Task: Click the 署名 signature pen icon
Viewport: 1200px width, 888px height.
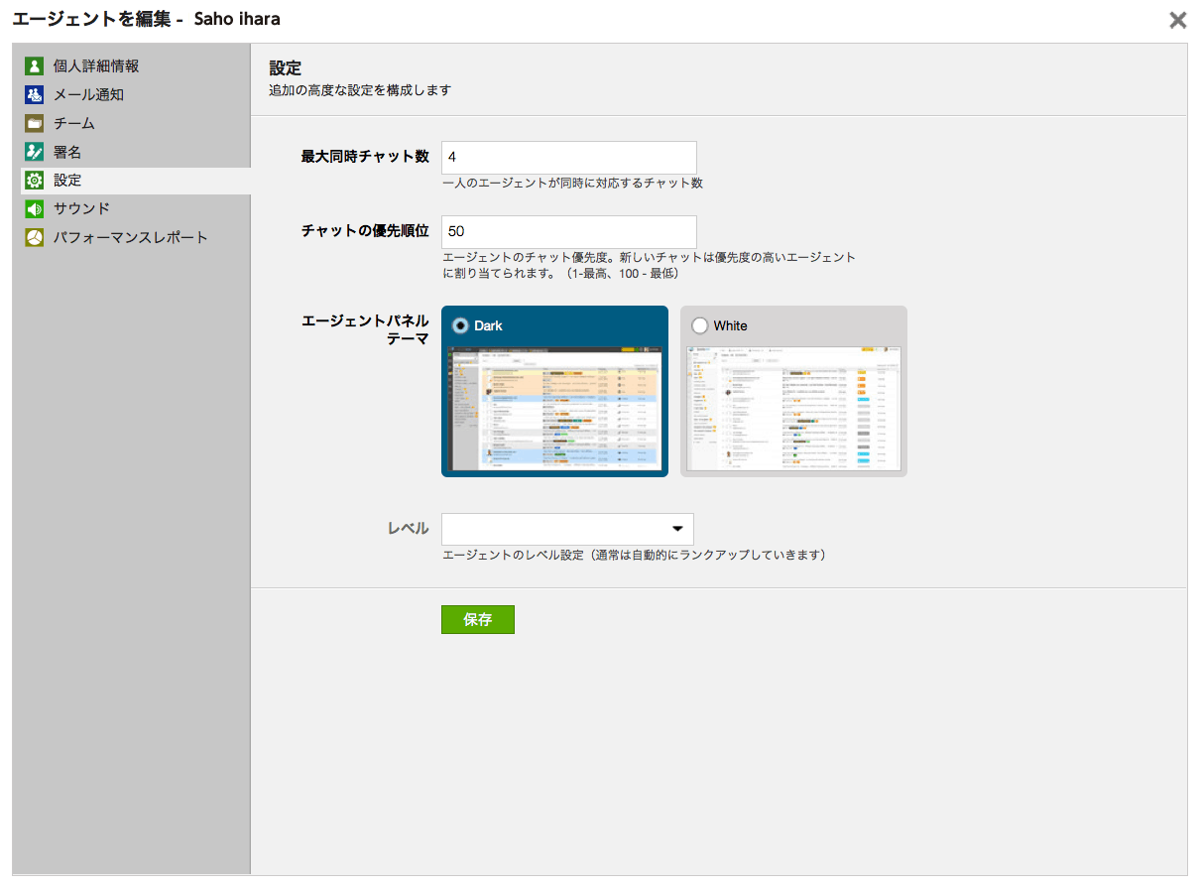Action: [x=35, y=152]
